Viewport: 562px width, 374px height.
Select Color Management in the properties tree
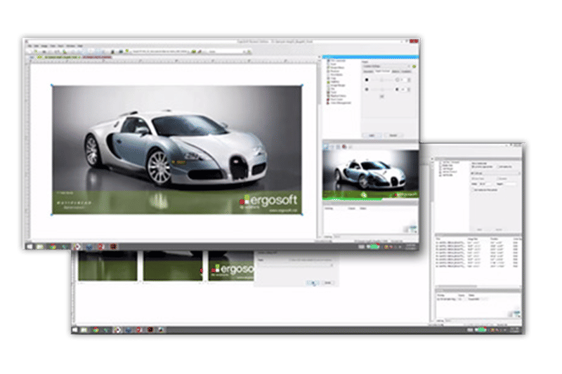tap(338, 103)
